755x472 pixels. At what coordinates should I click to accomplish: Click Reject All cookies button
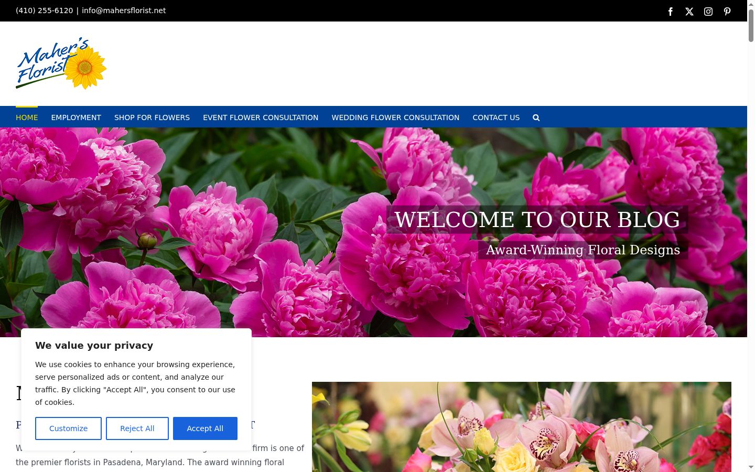click(x=137, y=428)
